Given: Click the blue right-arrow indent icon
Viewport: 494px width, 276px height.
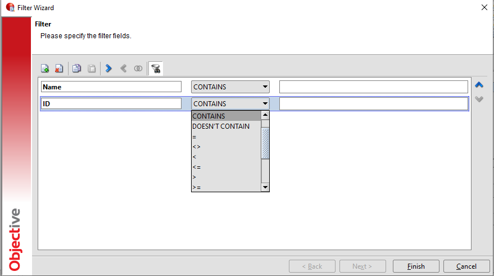Looking at the screenshot, I should (x=108, y=69).
